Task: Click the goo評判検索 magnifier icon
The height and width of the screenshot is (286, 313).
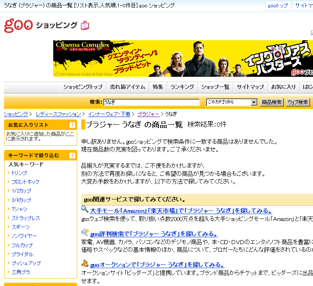Action: [85, 232]
